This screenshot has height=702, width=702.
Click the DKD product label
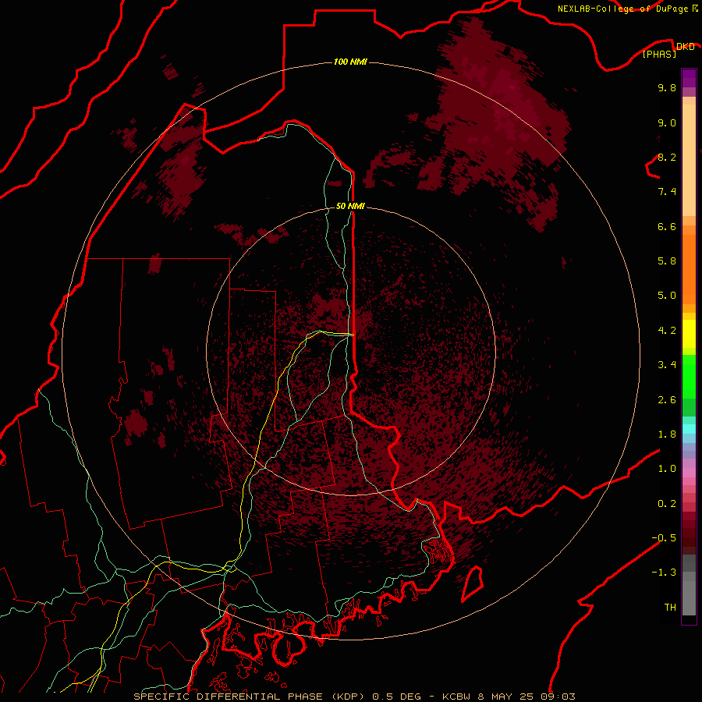pyautogui.click(x=685, y=46)
